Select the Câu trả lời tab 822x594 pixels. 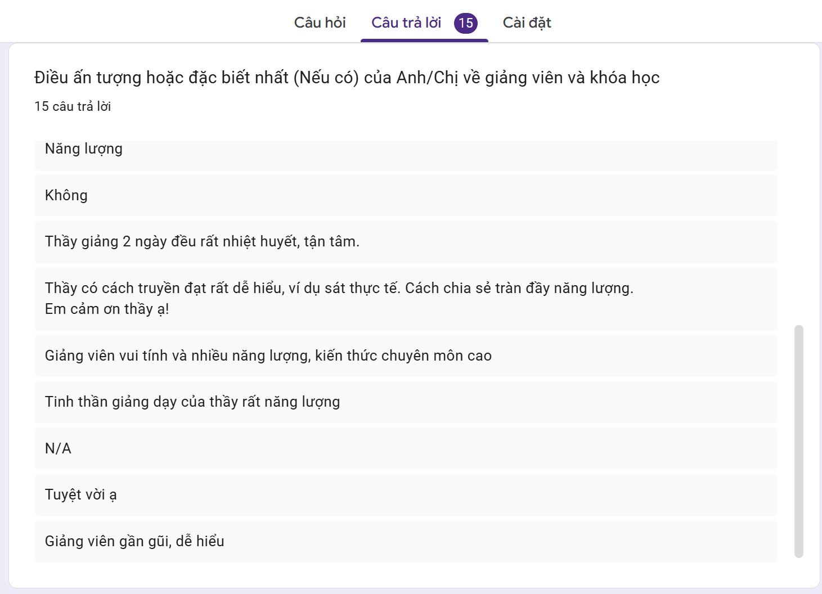(406, 22)
